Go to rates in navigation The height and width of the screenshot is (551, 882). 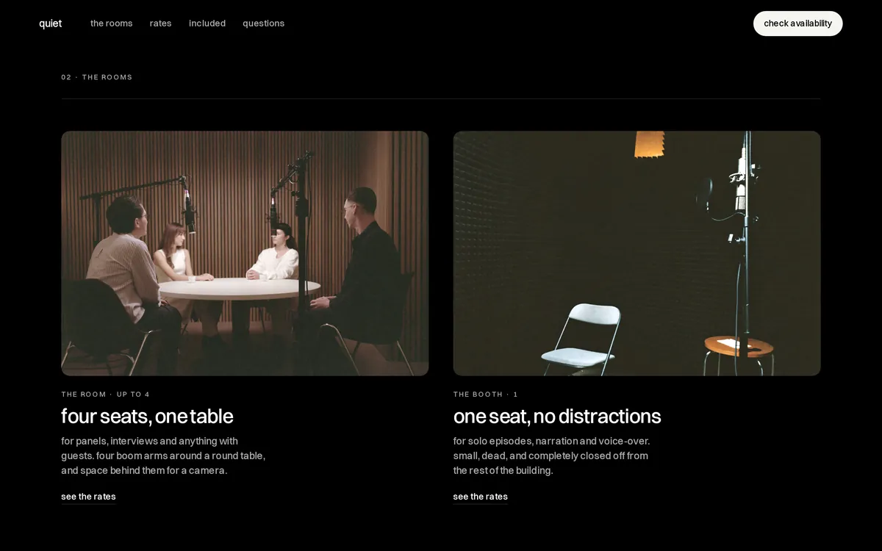160,24
